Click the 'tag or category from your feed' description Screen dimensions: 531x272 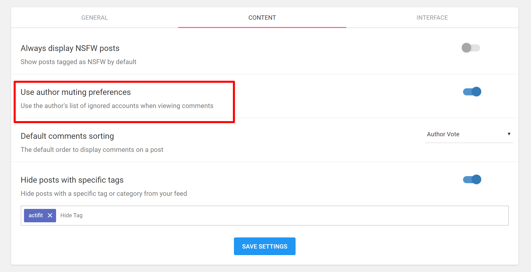pyautogui.click(x=104, y=194)
